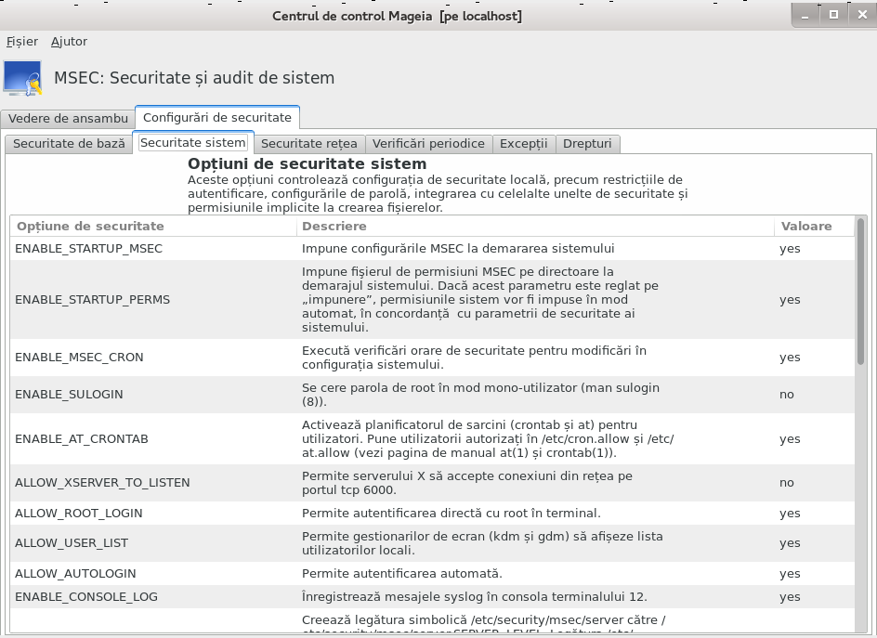Open the Drepturi tab
877x638 pixels.
click(x=587, y=144)
